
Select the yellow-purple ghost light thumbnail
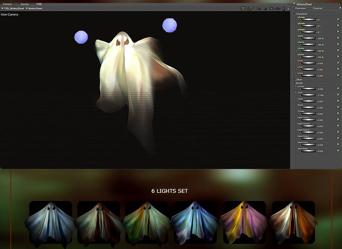click(x=244, y=222)
